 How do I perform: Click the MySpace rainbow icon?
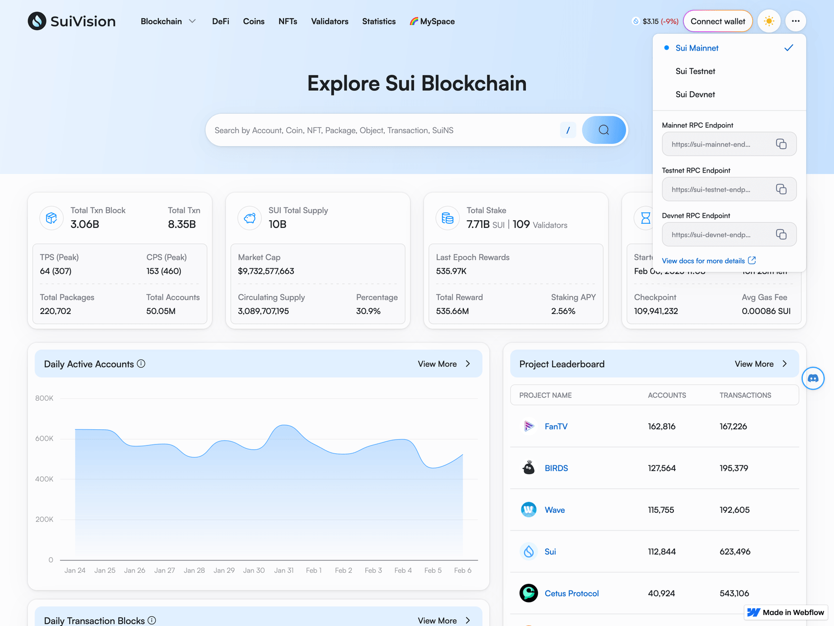[x=414, y=21]
